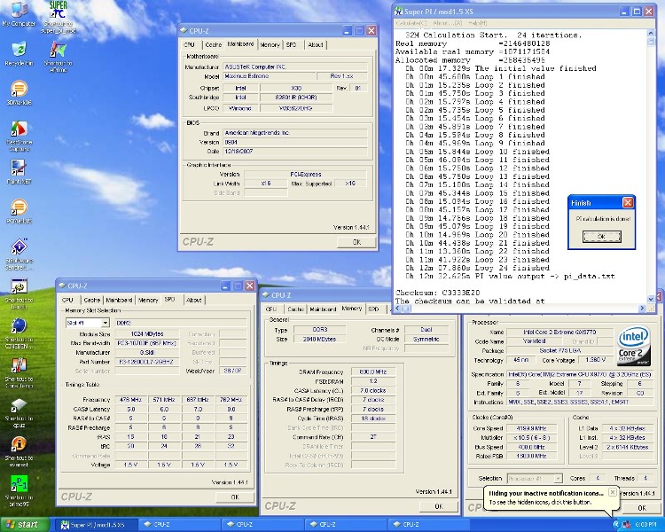Open the Windows start menu
The height and width of the screenshot is (532, 665).
click(23, 525)
